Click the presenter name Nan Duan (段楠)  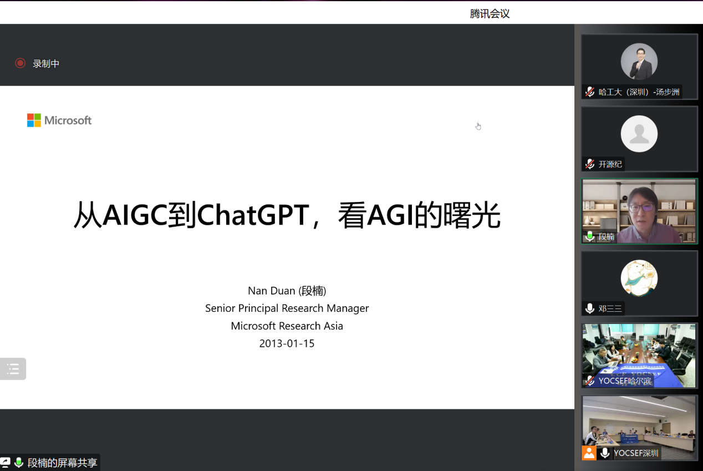click(x=287, y=291)
